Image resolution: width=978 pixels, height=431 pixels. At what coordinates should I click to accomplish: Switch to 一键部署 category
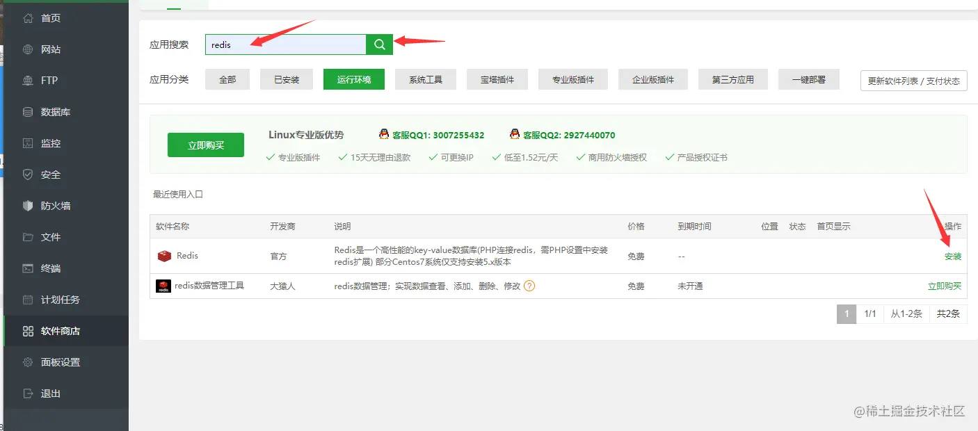click(809, 79)
